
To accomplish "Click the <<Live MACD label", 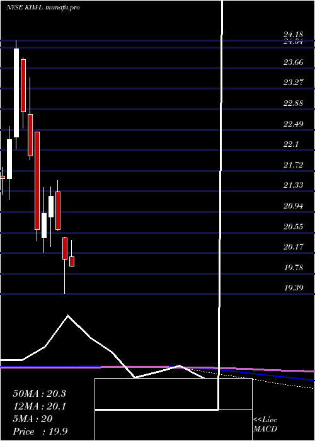I will point(265,425).
